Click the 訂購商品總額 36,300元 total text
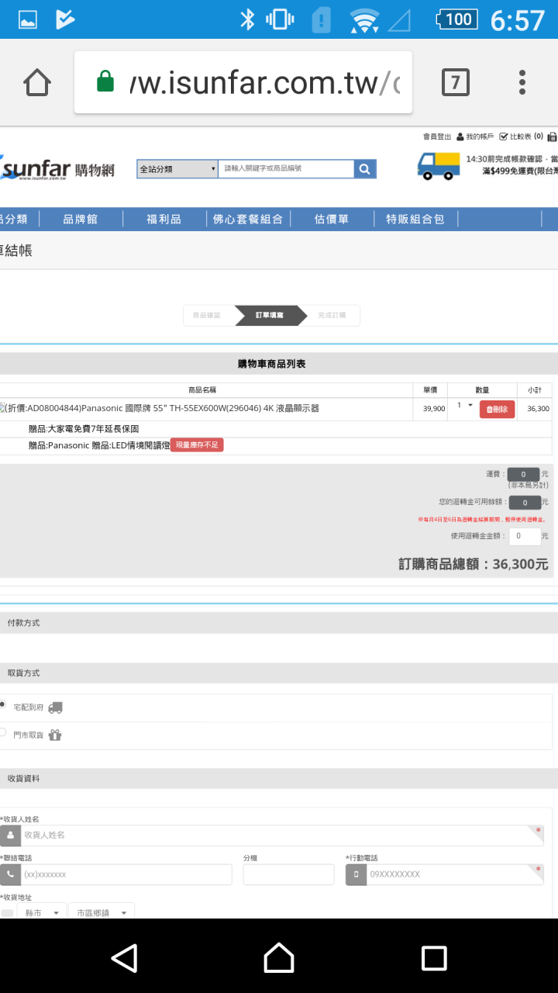 (474, 564)
